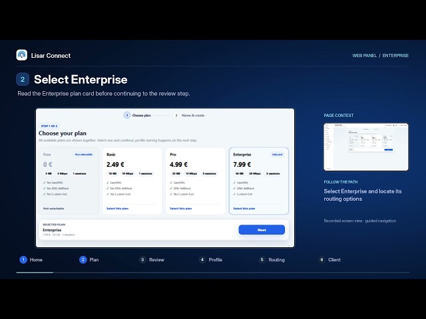Choose Select this plan on the Enterprise card
426x319 pixels.
(x=244, y=209)
